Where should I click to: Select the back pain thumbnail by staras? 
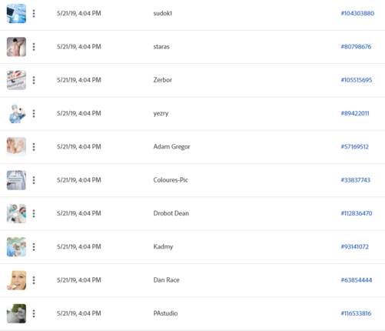16,47
